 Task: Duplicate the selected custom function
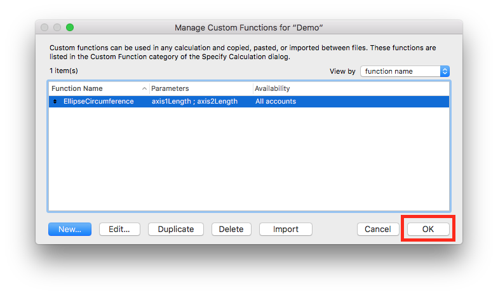pos(175,229)
